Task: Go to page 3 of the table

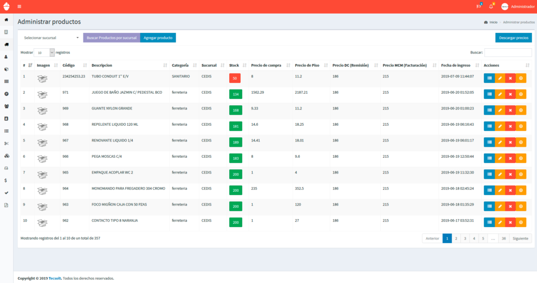Action: pos(465,238)
